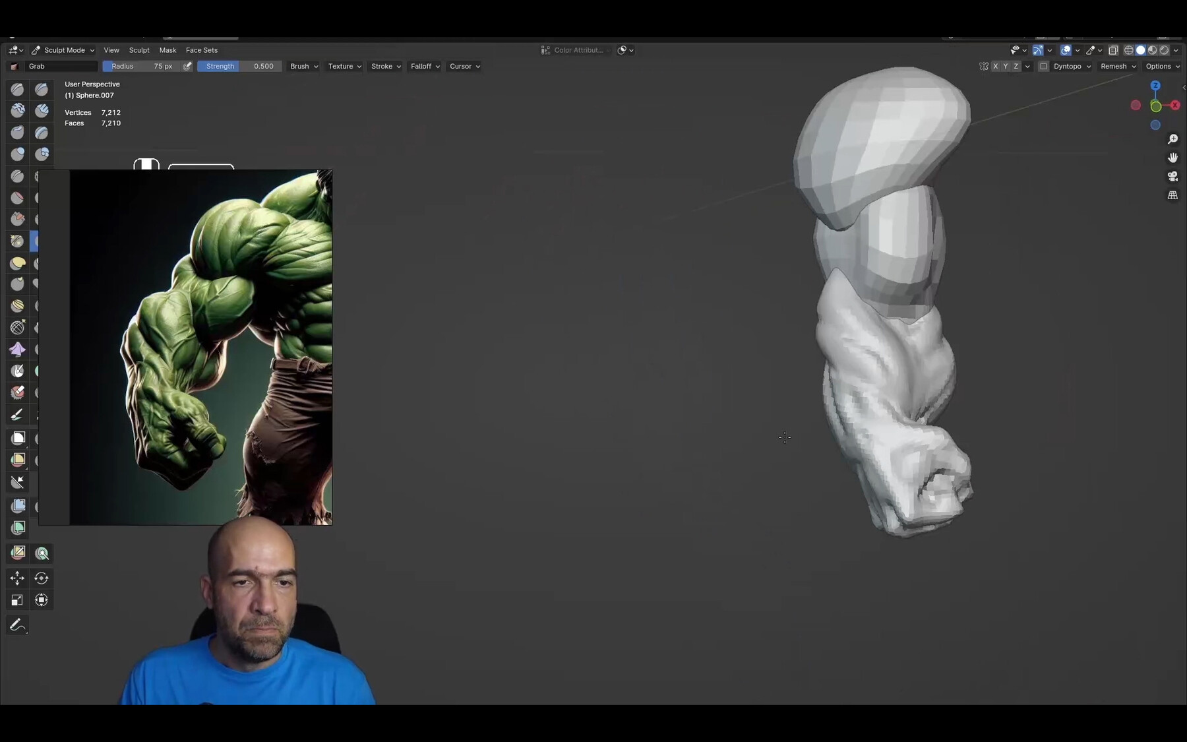Open the Options dropdown
This screenshot has height=742, width=1187.
coord(1163,67)
